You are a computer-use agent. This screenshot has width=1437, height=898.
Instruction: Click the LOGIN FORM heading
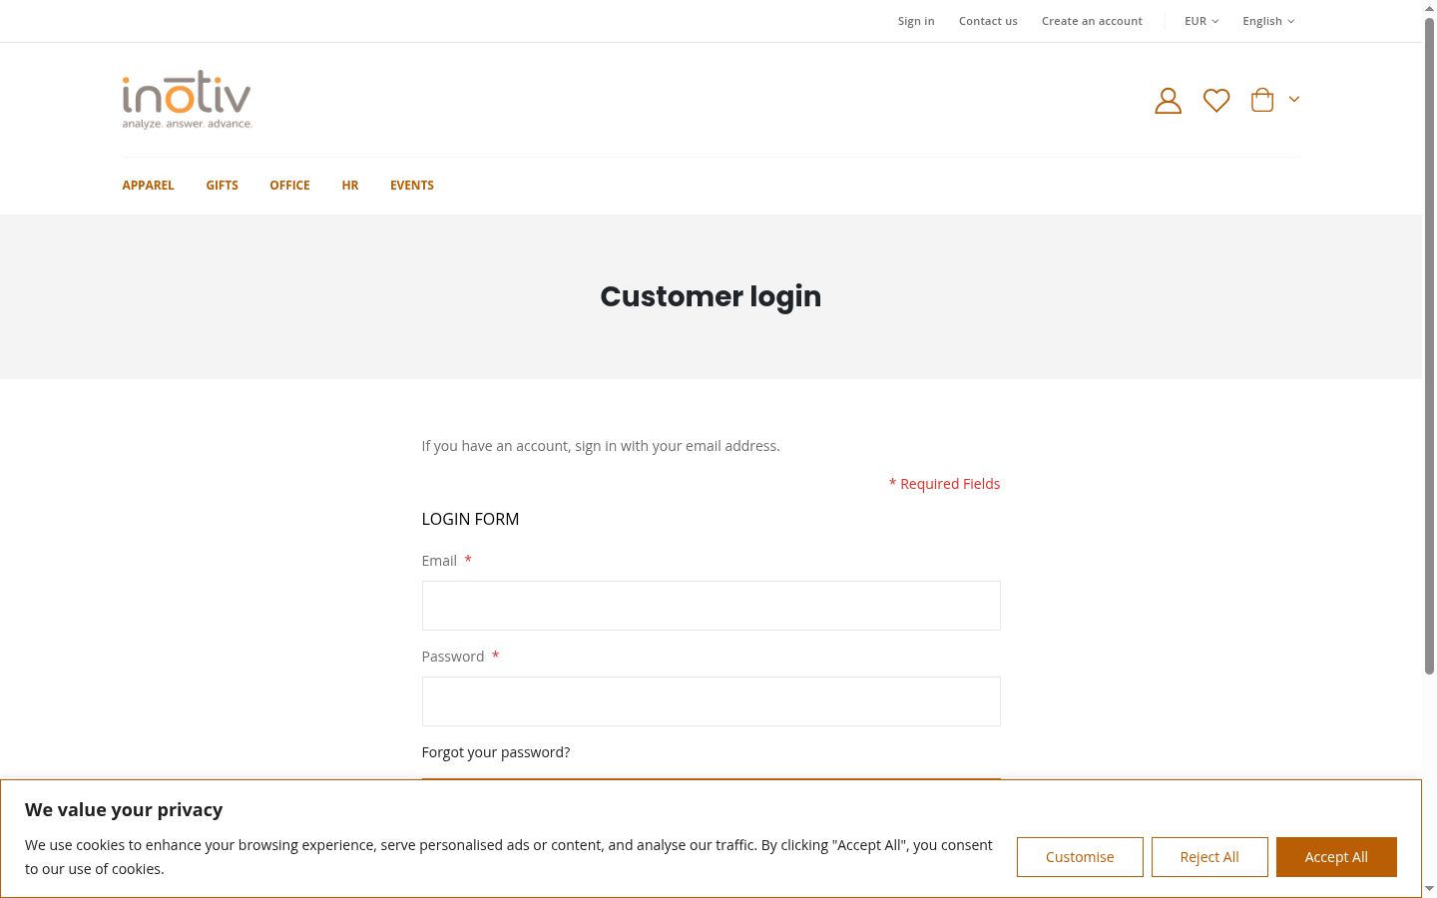coord(470,519)
